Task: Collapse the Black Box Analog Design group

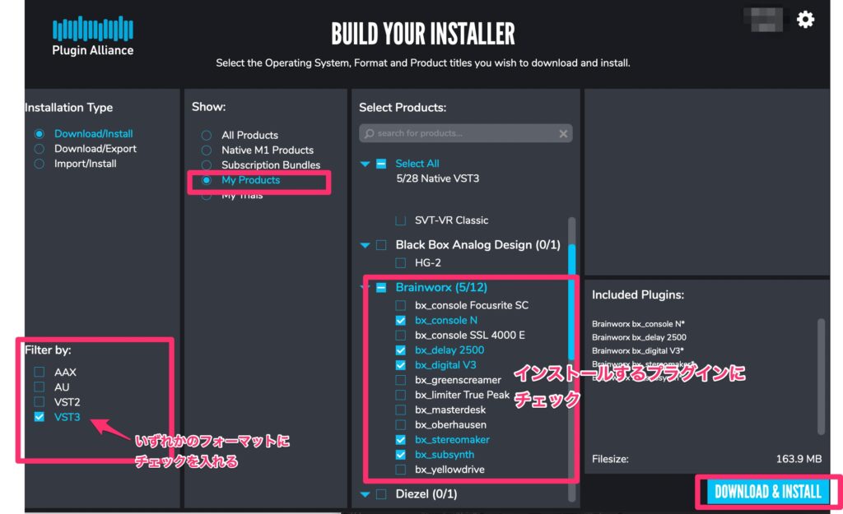Action: [x=366, y=245]
